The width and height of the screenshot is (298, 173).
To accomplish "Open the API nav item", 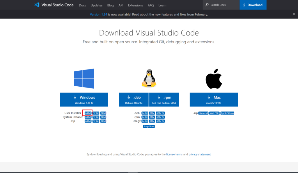I will pos(121,5).
